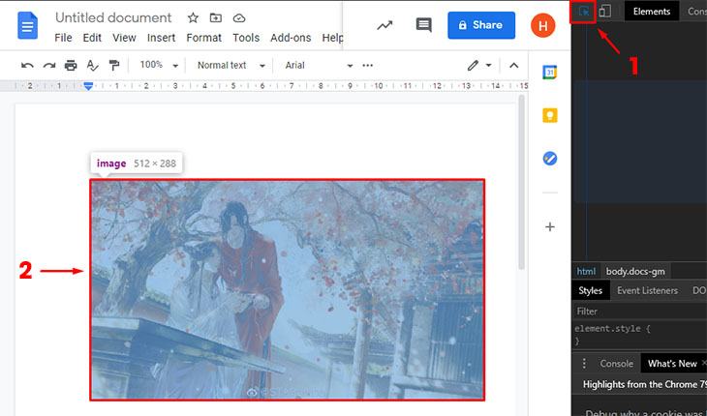Image resolution: width=707 pixels, height=416 pixels.
Task: Open the Add-ons menu
Action: tap(291, 38)
